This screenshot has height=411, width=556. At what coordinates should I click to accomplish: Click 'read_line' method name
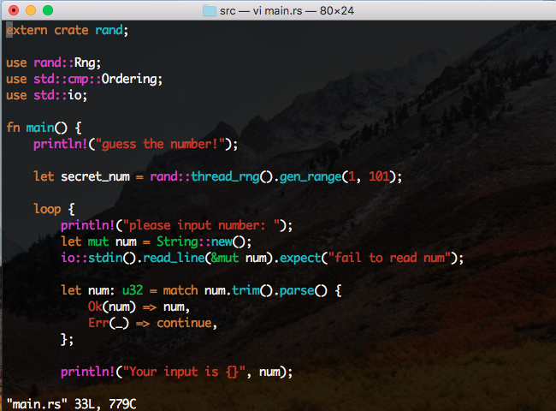point(174,258)
